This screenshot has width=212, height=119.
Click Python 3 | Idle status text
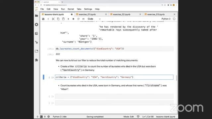click(x=60, y=117)
